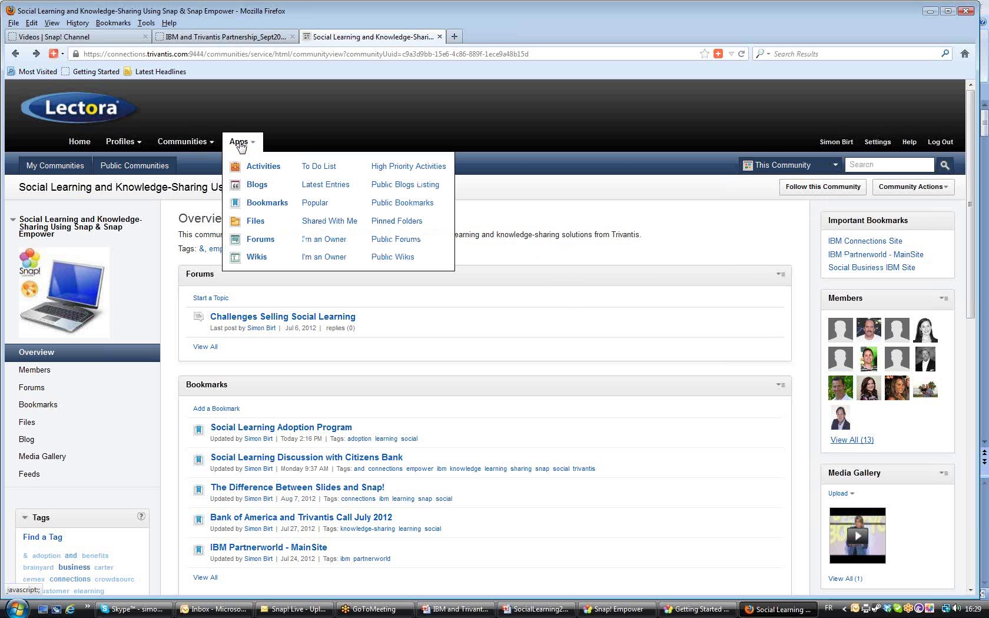Click bookmark icon beside Social Learning Adoption Program
Viewport: 989px width, 618px height.
[x=199, y=430]
